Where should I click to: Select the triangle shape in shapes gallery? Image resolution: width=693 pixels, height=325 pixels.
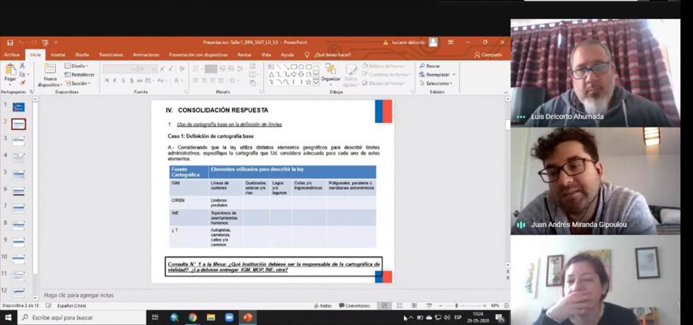(272, 74)
